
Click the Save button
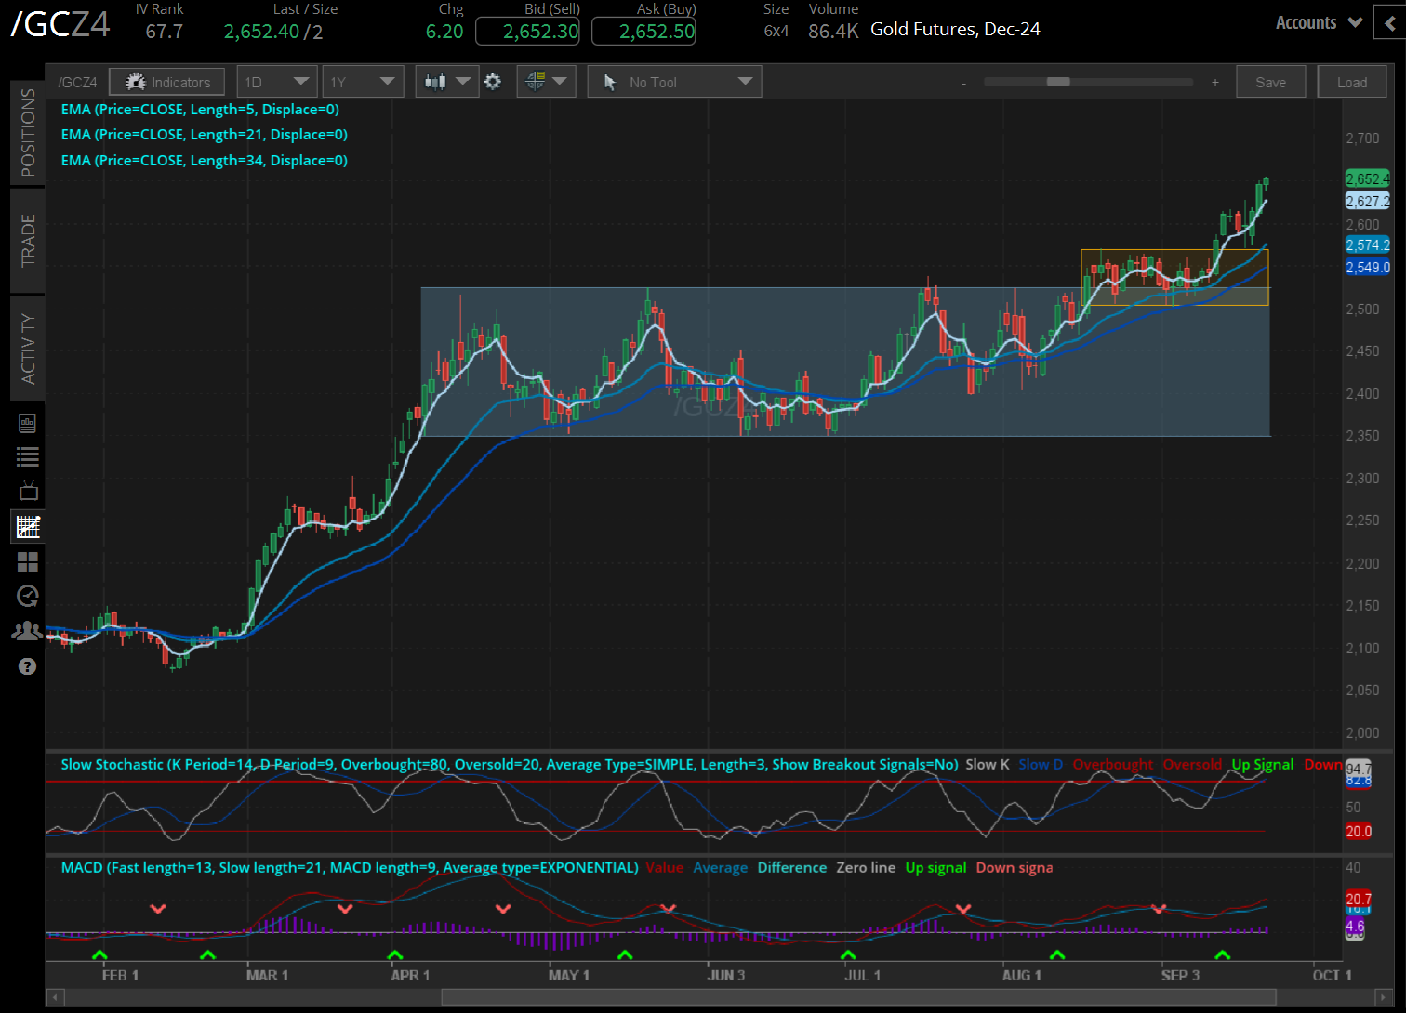tap(1270, 81)
